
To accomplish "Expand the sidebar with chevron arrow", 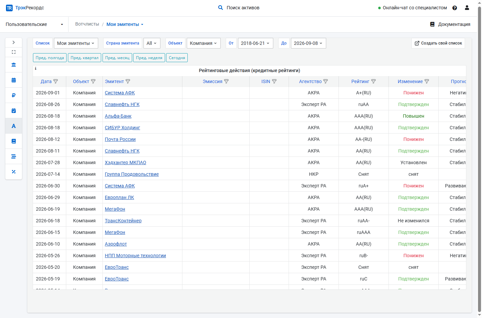I will click(x=14, y=43).
